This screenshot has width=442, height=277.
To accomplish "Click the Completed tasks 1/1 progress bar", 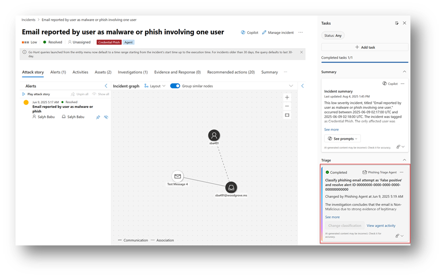I will [365, 62].
